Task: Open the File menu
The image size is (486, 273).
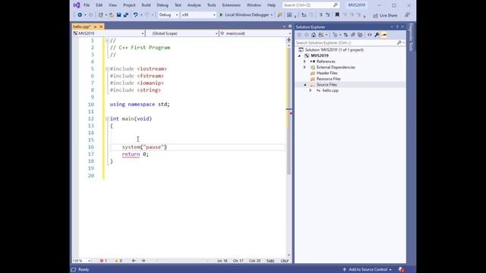Action: tap(87, 5)
